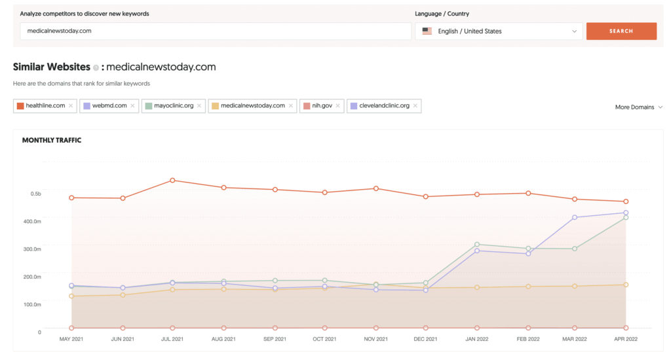Viewport: 671px width, 352px height.
Task: Select healthline APR 2022 data point
Action: (626, 202)
